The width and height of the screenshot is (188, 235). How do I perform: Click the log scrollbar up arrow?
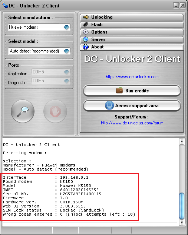coord(182,141)
